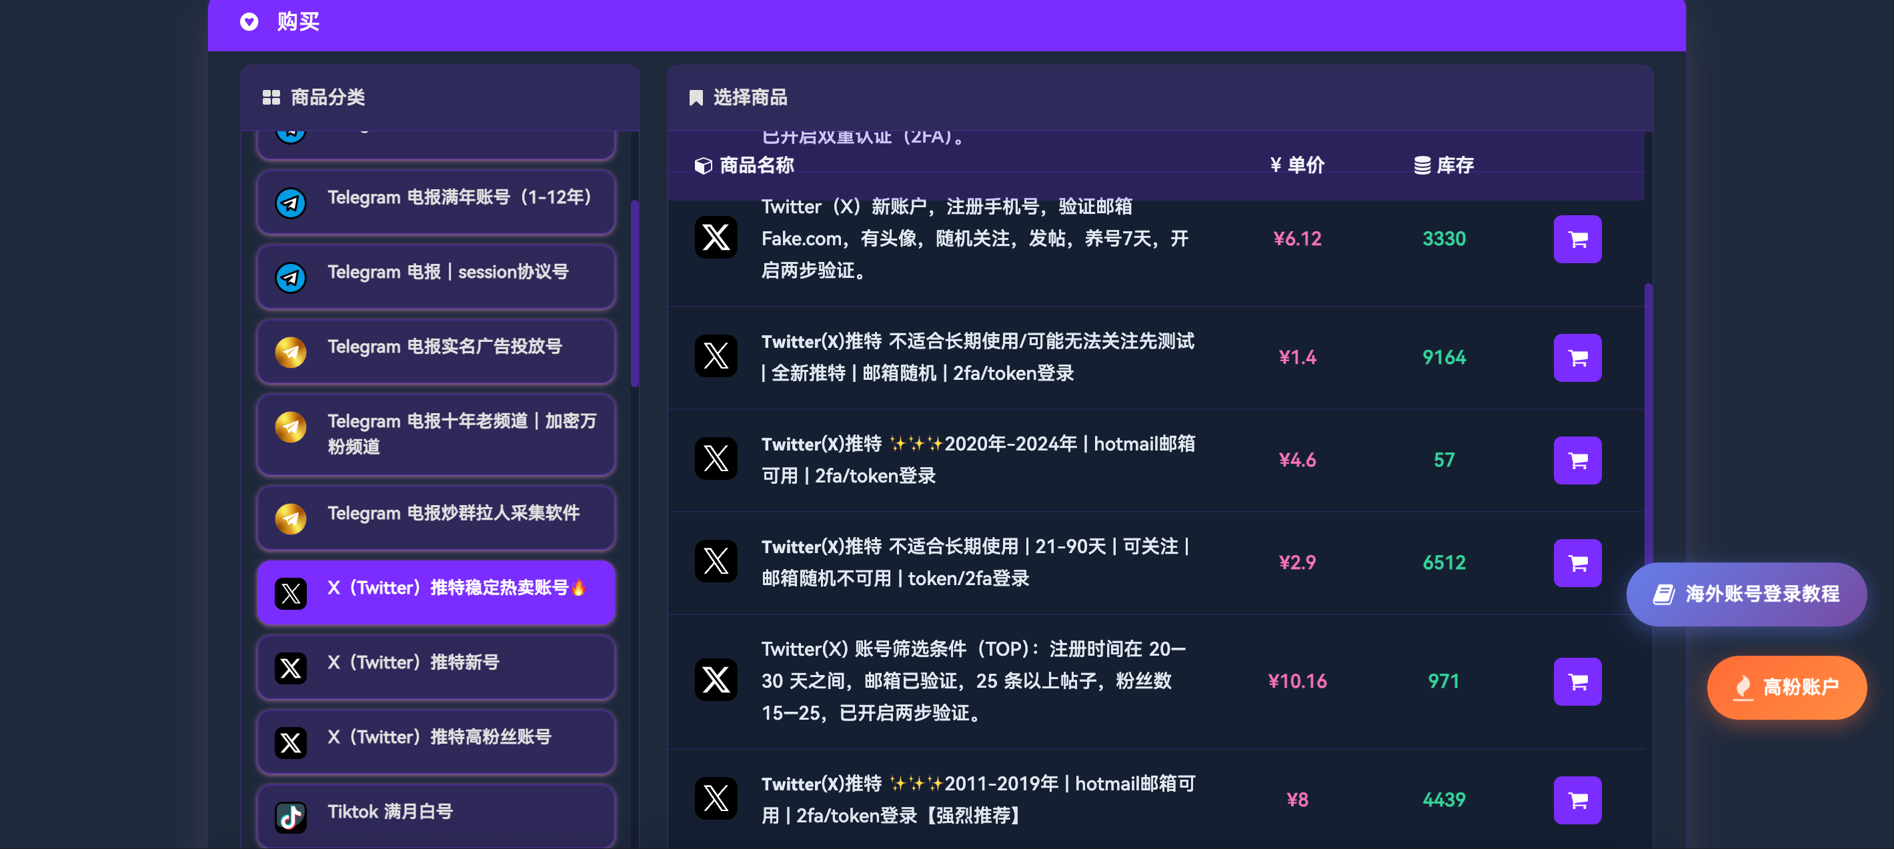This screenshot has height=849, width=1894.
Task: Click the X logo of ¥6.12 product
Action: point(716,237)
